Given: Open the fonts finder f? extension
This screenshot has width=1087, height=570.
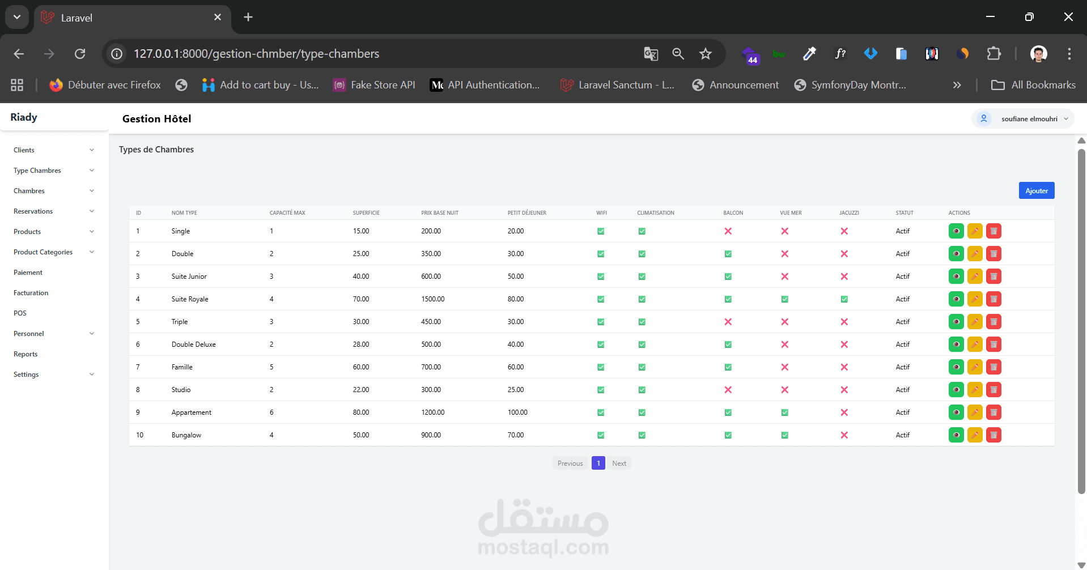Looking at the screenshot, I should (840, 54).
